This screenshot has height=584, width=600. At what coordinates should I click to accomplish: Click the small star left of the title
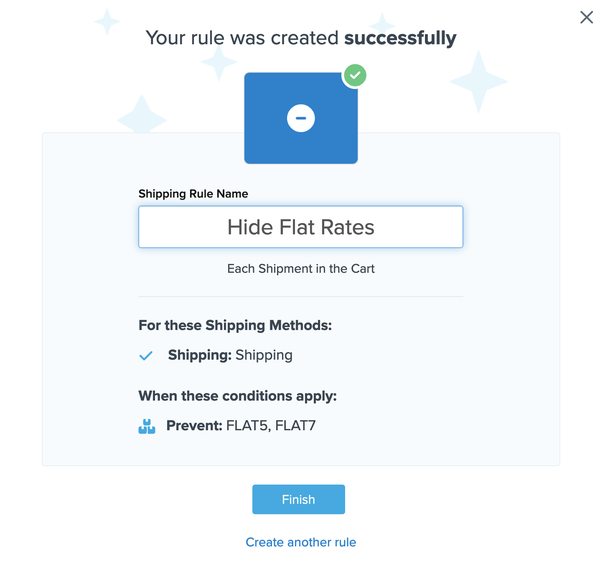pos(107,21)
